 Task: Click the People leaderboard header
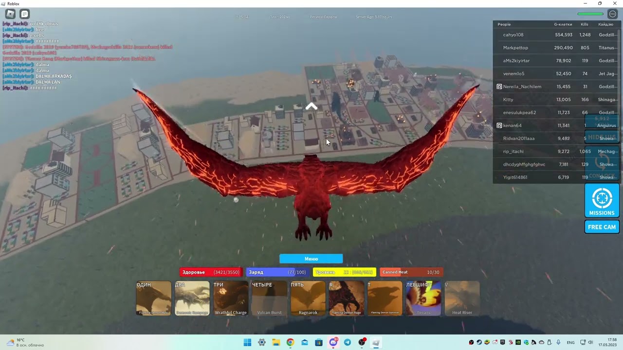pos(504,24)
